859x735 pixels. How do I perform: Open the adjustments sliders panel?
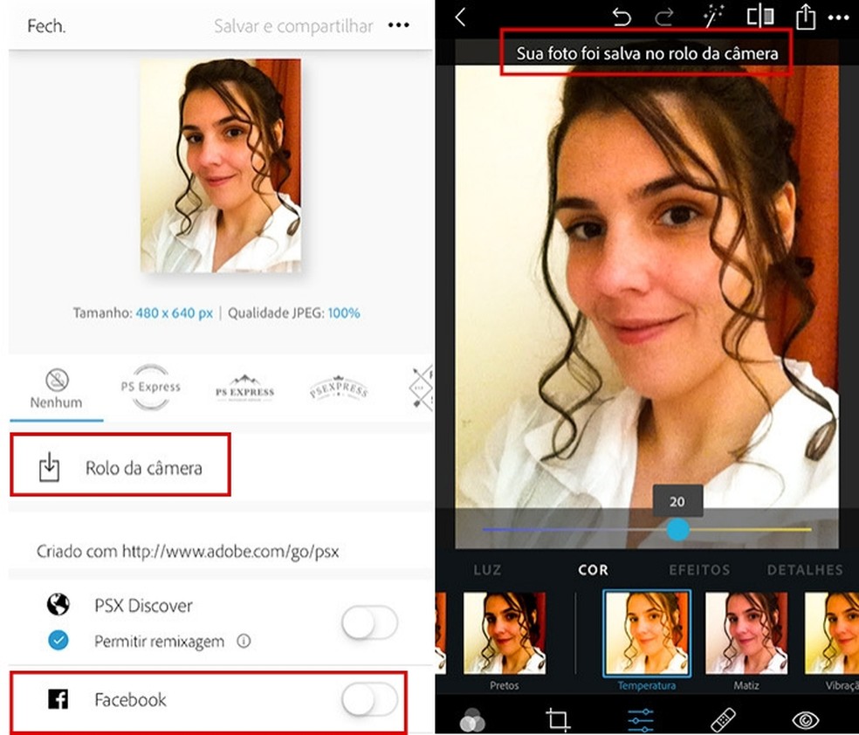pos(639,718)
